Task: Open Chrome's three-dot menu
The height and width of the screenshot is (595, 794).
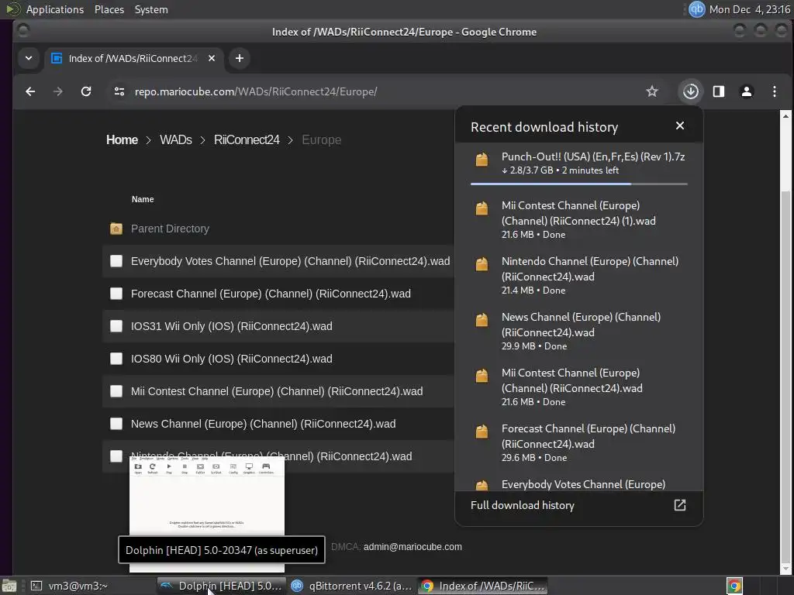Action: 775,91
